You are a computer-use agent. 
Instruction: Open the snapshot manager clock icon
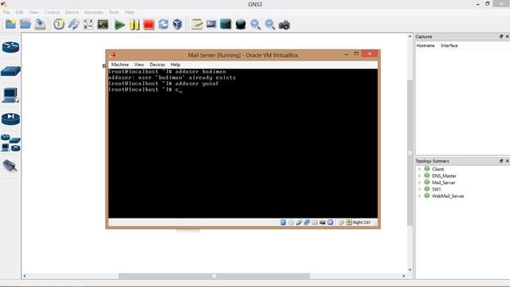click(59, 25)
